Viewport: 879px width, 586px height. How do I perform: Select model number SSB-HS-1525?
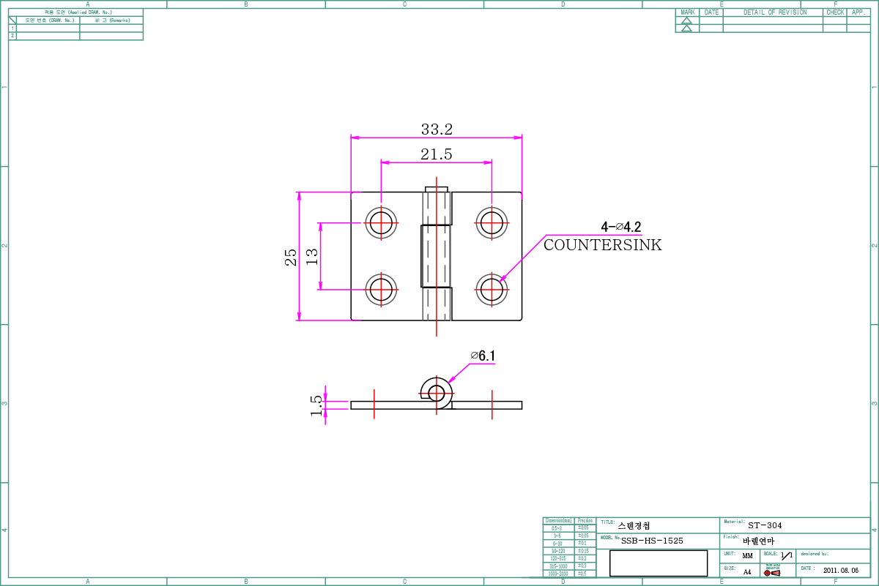652,541
